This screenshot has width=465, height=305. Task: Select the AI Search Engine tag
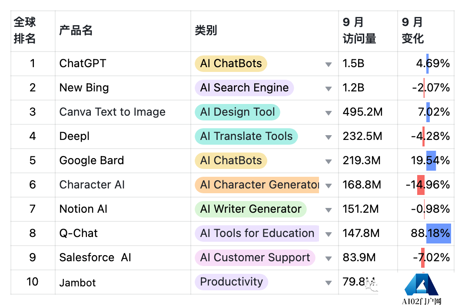244,88
